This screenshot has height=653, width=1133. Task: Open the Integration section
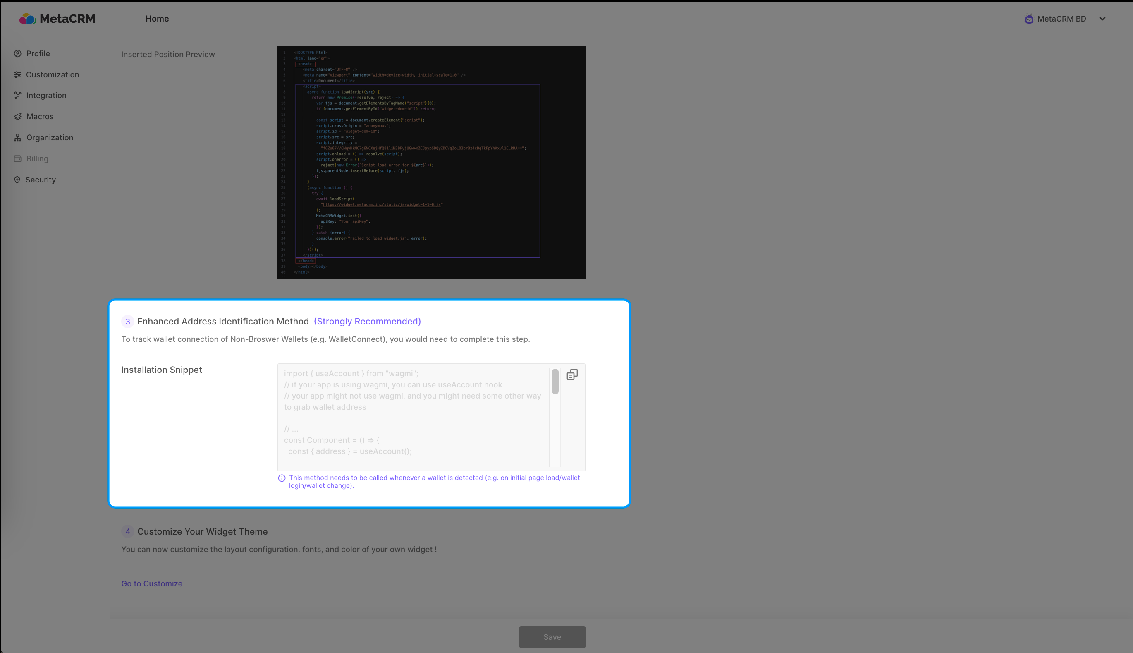[46, 95]
